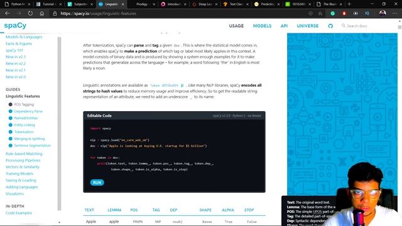Reload the spaCy page
The image size is (402, 226).
[30, 13]
